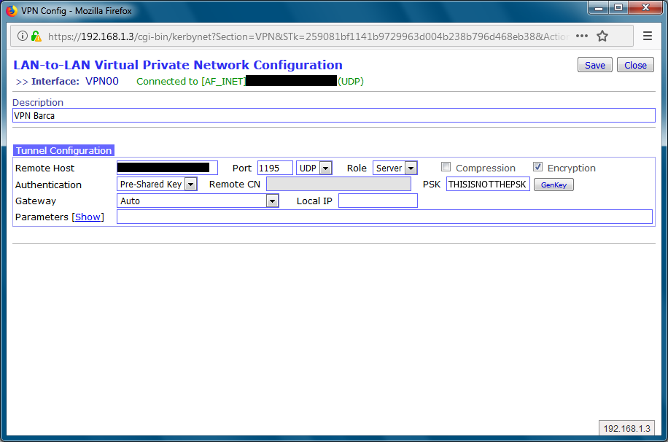Open the page actions three-dot menu
Viewport: 668px width, 442px height.
[x=582, y=36]
